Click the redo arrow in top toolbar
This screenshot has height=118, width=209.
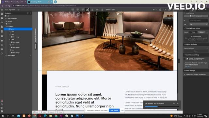click(x=156, y=10)
